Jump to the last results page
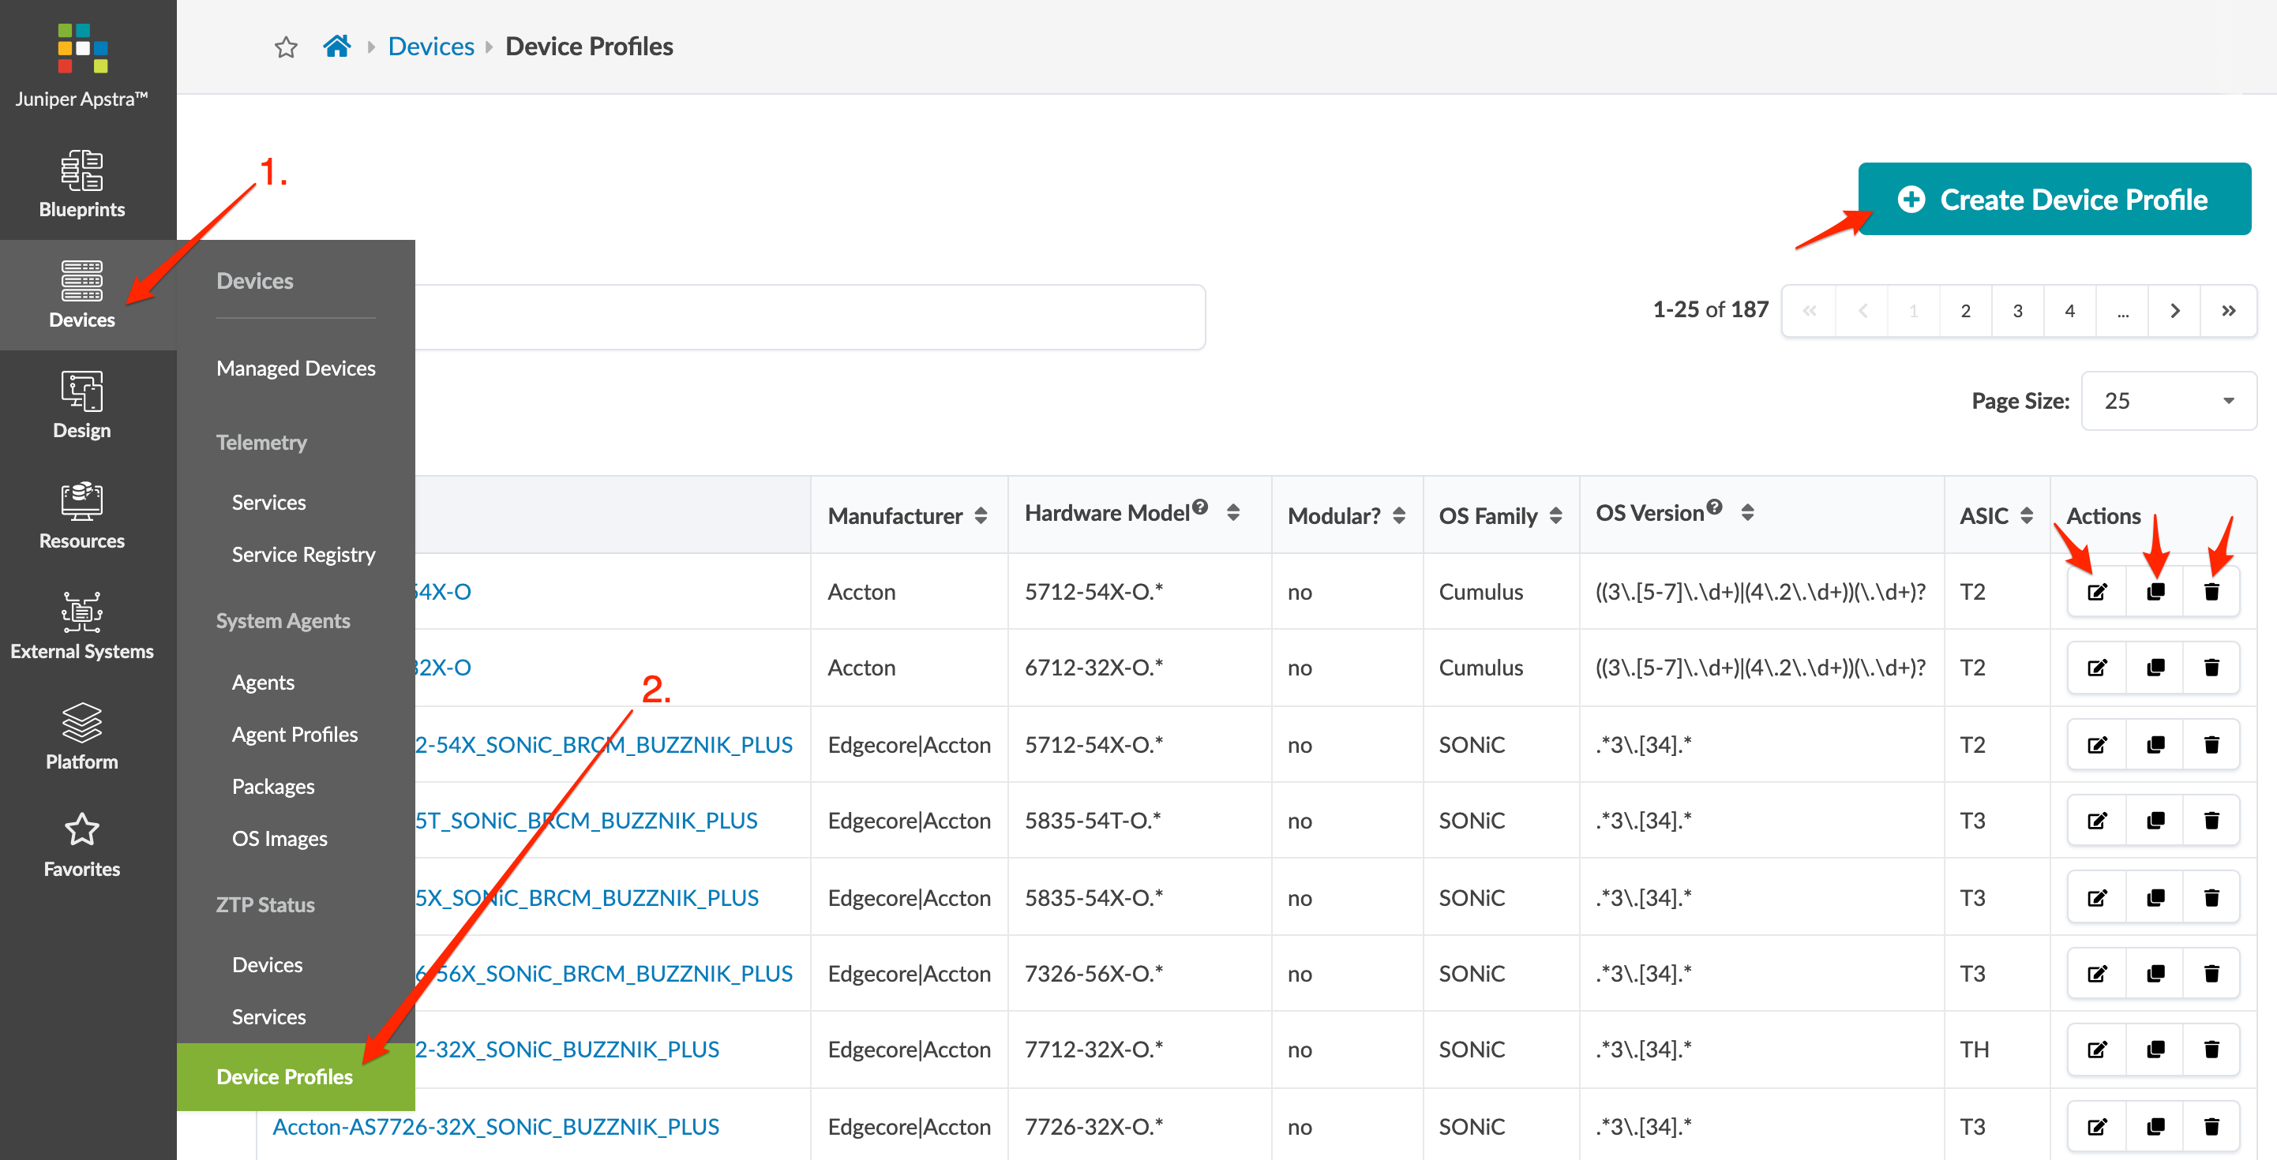 pos(2228,311)
